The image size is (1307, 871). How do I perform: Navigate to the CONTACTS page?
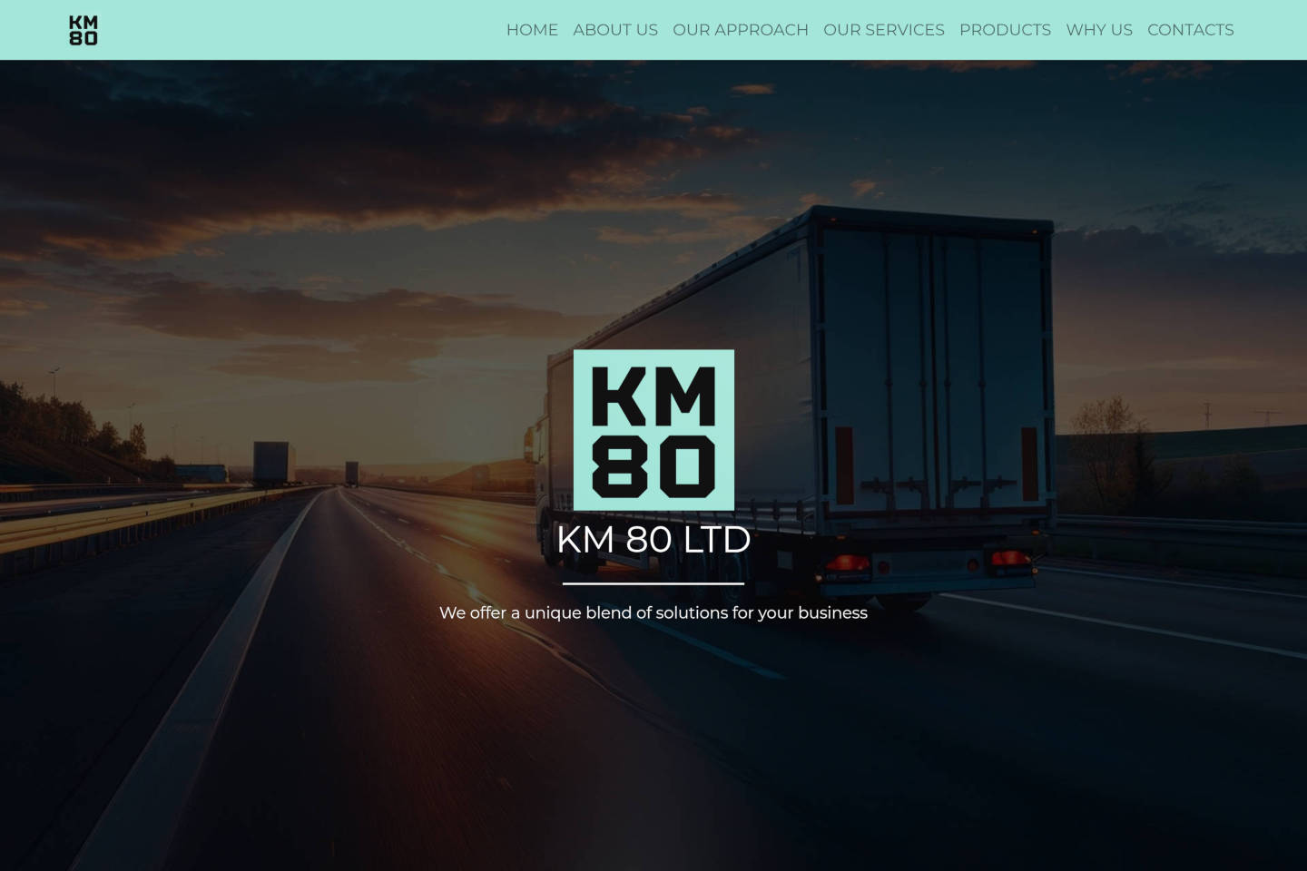[x=1190, y=30]
